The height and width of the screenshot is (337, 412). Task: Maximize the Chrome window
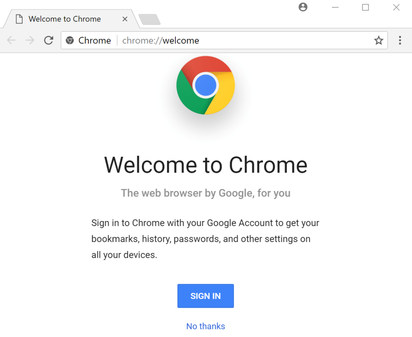pyautogui.click(x=365, y=7)
